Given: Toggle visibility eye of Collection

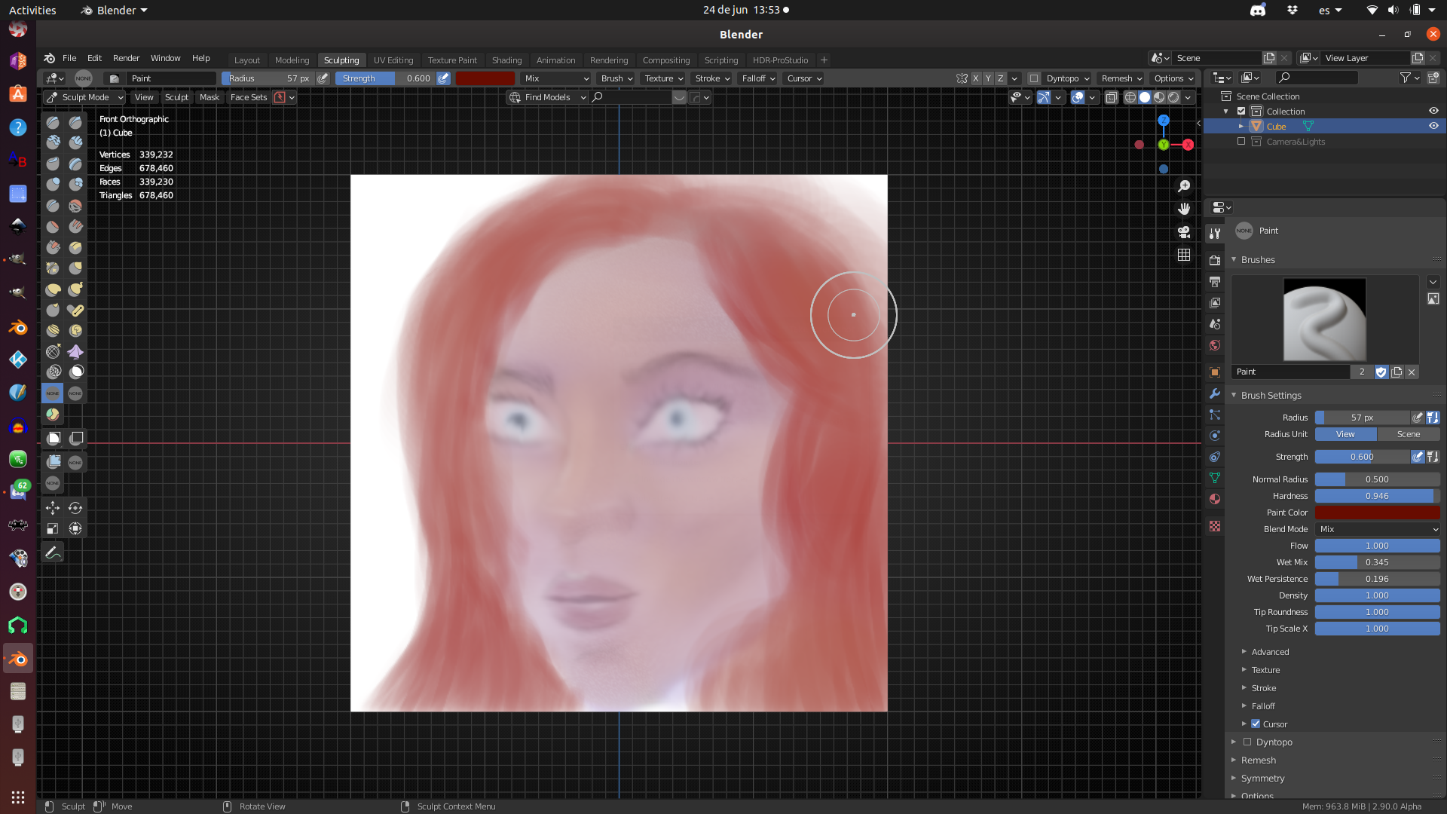Looking at the screenshot, I should point(1433,111).
